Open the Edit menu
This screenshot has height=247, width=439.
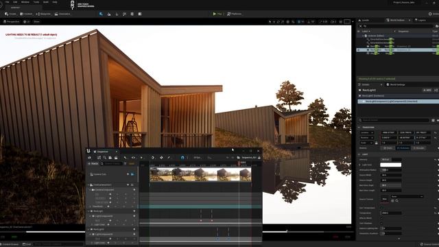tap(15, 2)
